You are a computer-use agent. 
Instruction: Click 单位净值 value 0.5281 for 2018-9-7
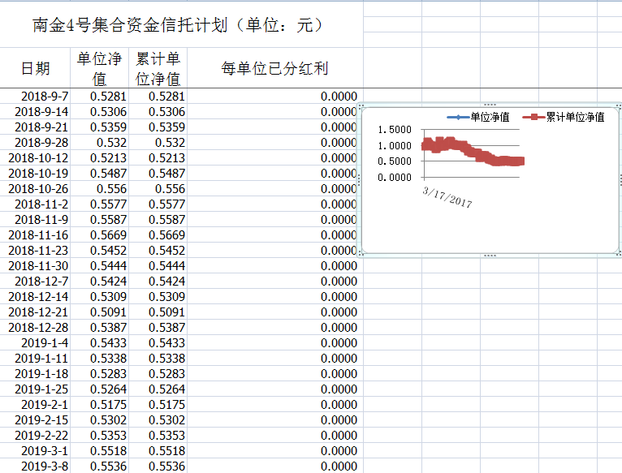[99, 96]
